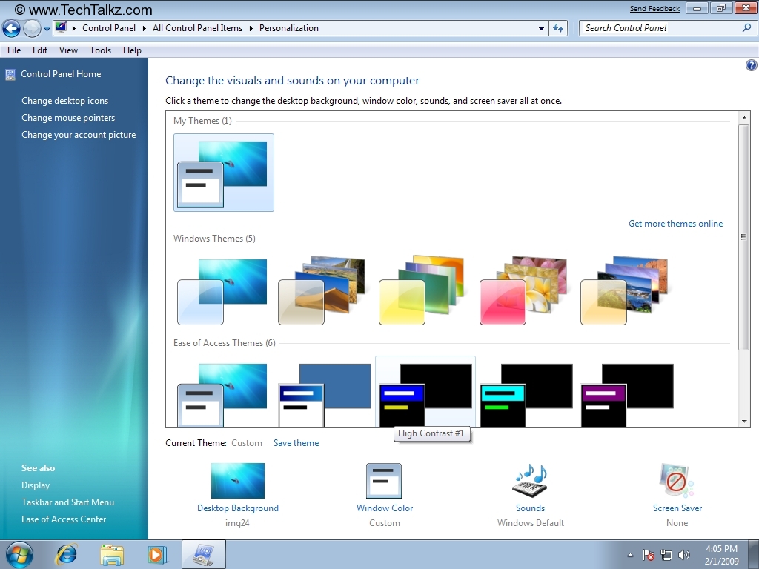Open the Screen Saver icon

[676, 481]
